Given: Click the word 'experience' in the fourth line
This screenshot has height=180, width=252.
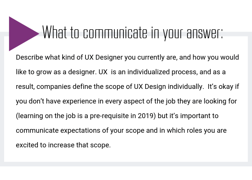Looking at the screenshot, I should (x=83, y=101).
